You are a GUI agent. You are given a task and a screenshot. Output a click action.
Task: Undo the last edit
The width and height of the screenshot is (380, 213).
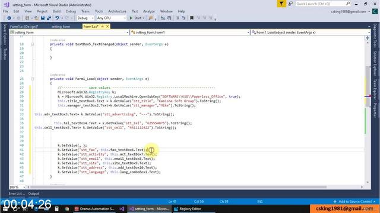[57, 18]
